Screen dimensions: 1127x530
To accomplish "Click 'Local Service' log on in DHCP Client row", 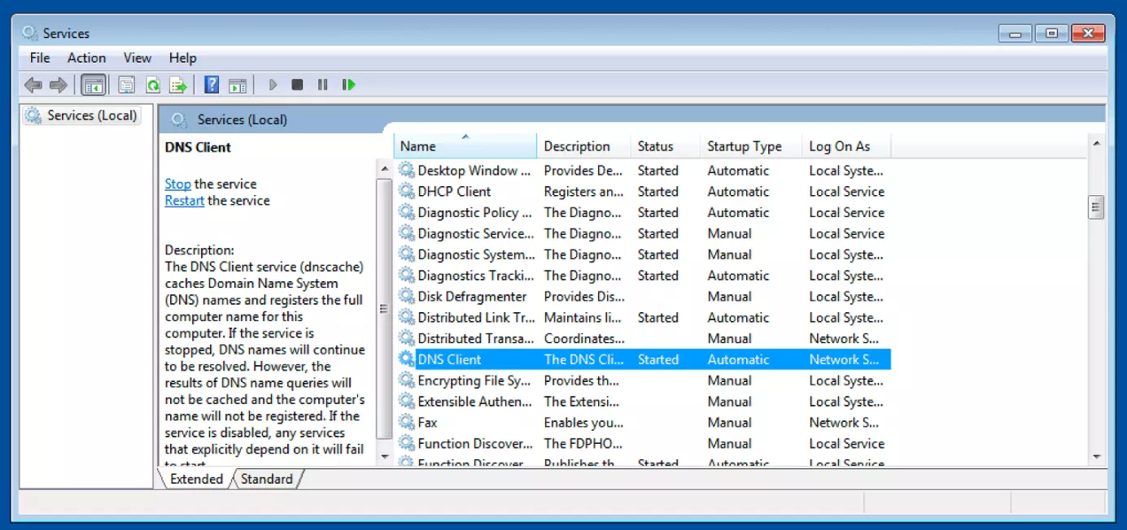I will [x=846, y=192].
